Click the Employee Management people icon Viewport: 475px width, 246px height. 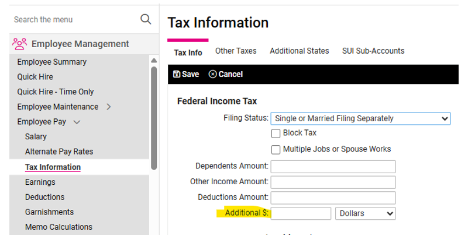(x=19, y=44)
